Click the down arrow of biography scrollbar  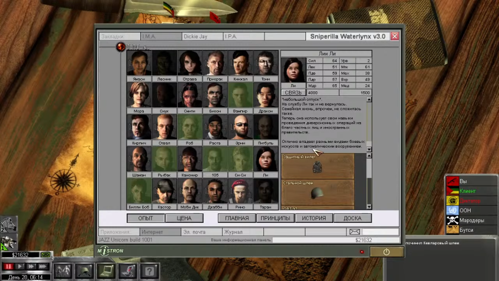[x=369, y=149]
